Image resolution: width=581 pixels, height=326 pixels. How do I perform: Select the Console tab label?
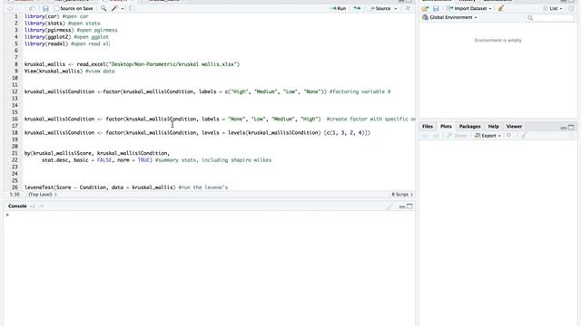tap(17, 206)
